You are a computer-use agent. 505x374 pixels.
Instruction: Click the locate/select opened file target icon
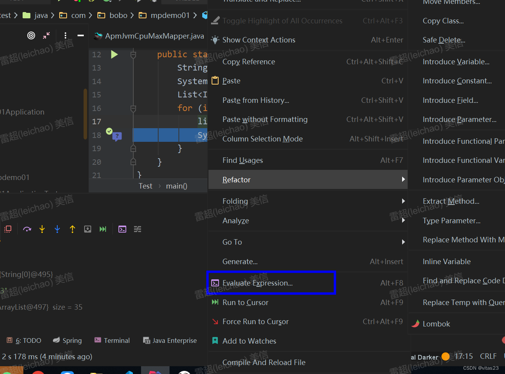31,35
